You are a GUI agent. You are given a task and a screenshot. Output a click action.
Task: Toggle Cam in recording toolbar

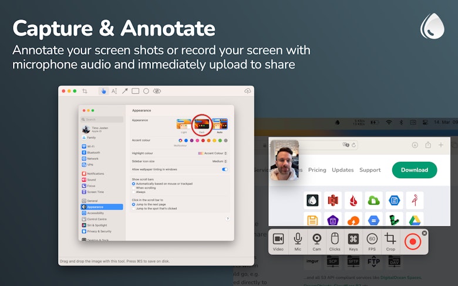(316, 241)
